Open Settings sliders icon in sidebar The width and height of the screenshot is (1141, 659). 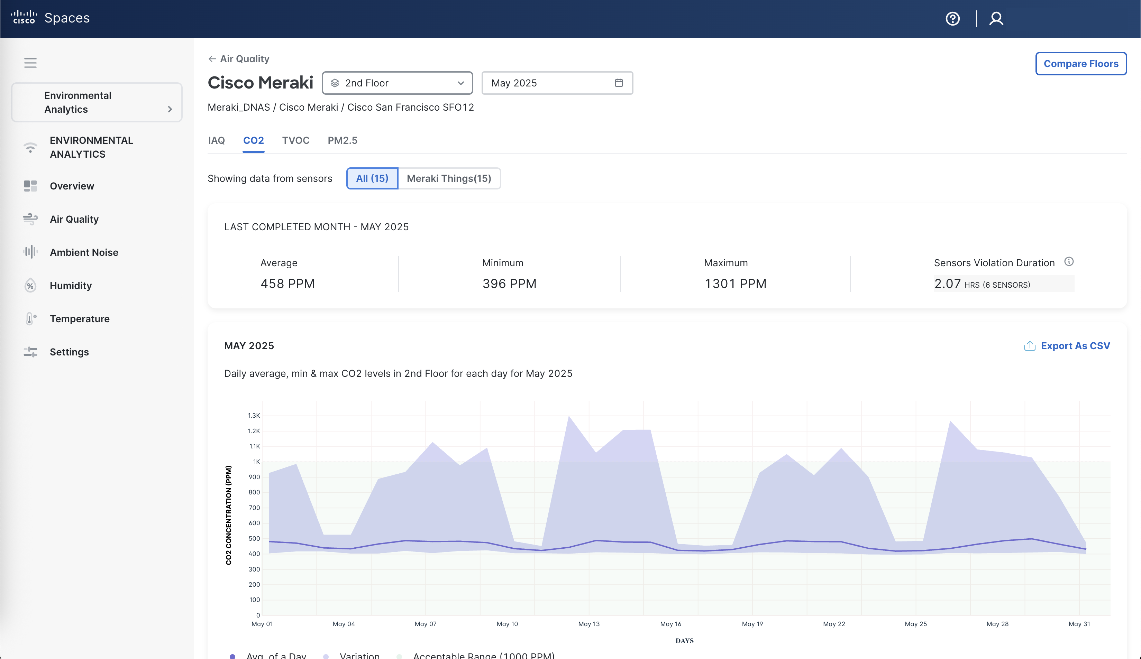click(x=30, y=352)
